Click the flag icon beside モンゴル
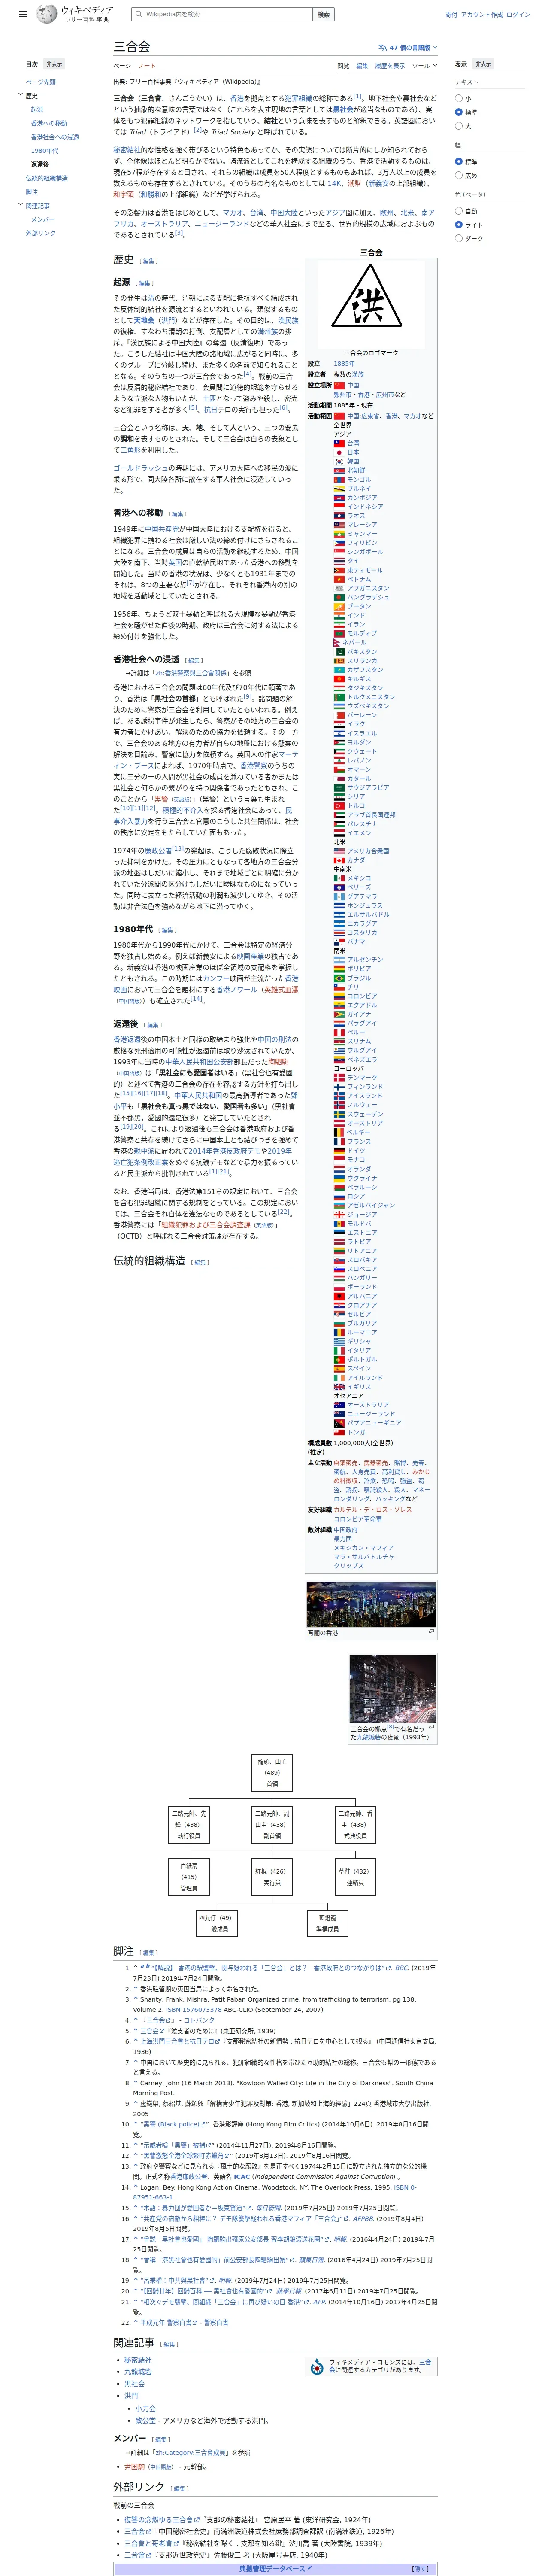Viewport: 551px width, 2576px height. (x=339, y=479)
